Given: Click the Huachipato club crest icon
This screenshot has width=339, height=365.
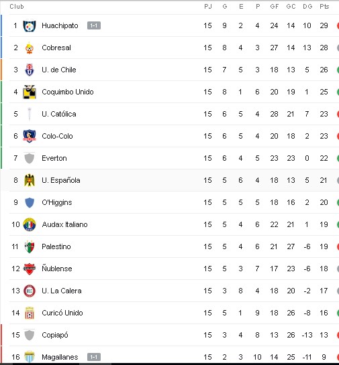Looking at the screenshot, I should [30, 25].
